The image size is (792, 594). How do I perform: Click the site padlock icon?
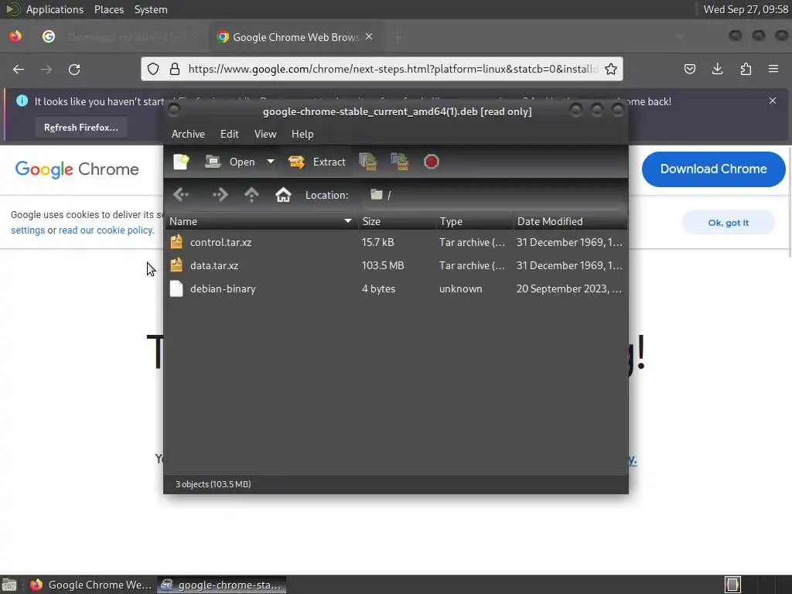(x=175, y=69)
